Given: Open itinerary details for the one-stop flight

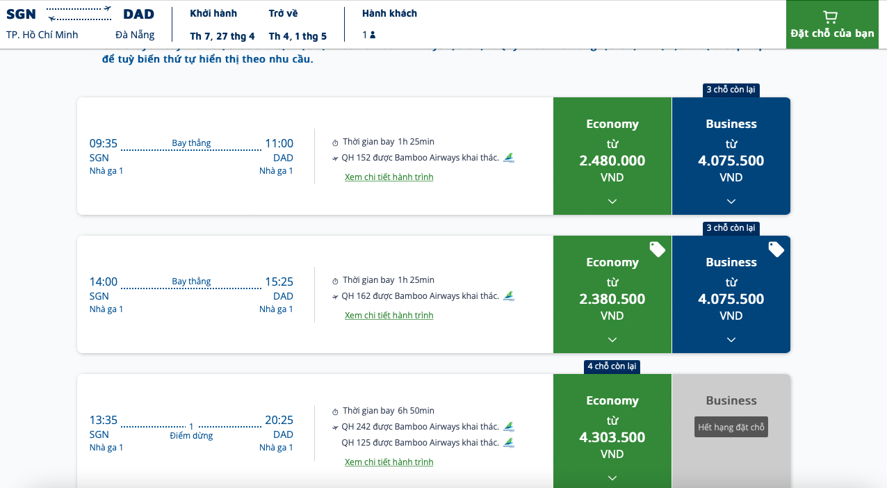Looking at the screenshot, I should (389, 462).
